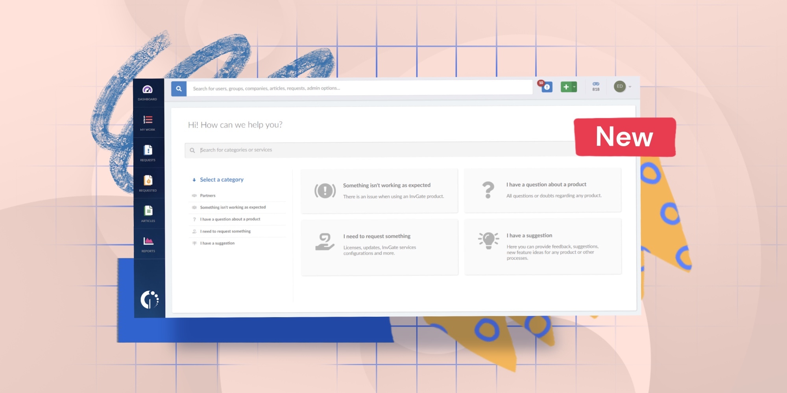The image size is (787, 393).
Task: Open the Requested section icon
Action: (148, 184)
